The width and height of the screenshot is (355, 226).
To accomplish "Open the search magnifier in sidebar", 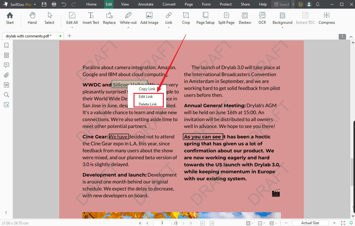I will (x=6, y=95).
